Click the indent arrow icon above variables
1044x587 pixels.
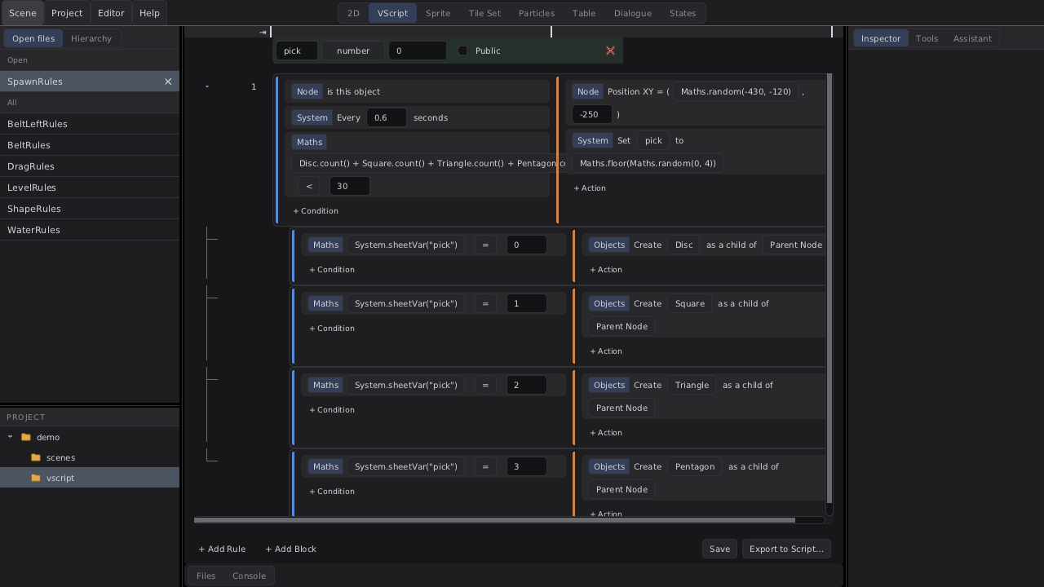coord(263,32)
